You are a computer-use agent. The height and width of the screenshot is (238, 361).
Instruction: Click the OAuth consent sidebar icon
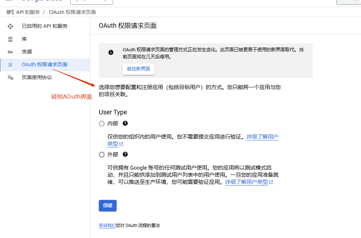point(10,65)
